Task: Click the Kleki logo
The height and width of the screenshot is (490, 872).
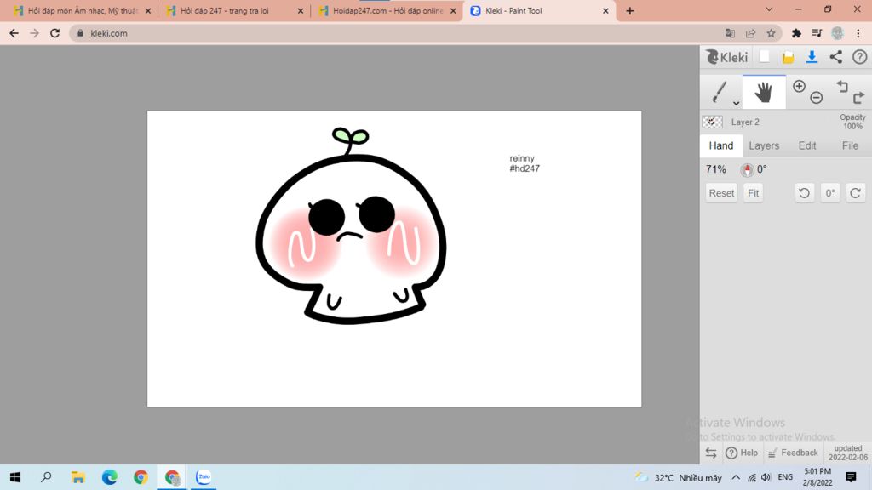Action: tap(727, 57)
